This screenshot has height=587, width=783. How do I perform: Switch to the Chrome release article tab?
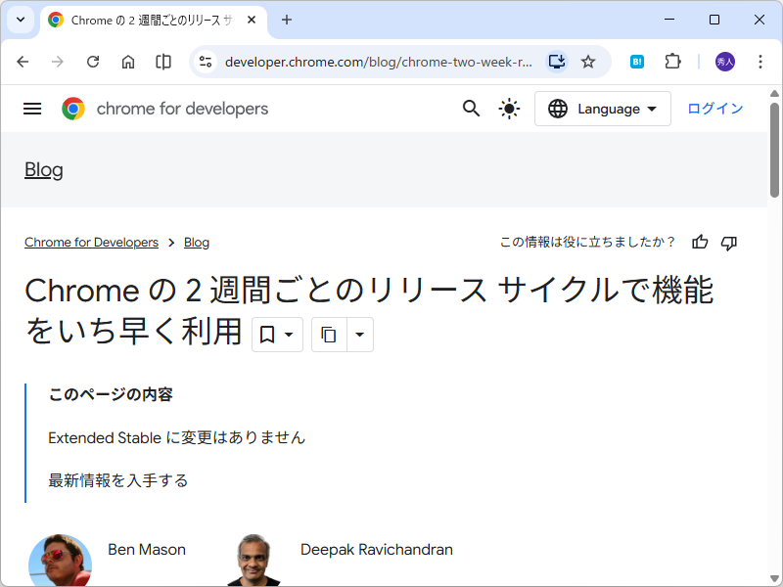pos(137,20)
